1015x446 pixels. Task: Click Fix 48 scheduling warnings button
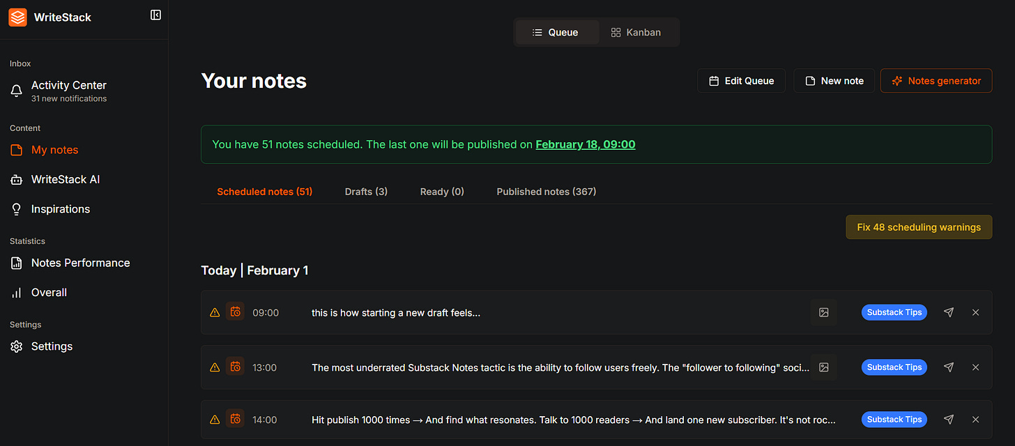tap(919, 227)
